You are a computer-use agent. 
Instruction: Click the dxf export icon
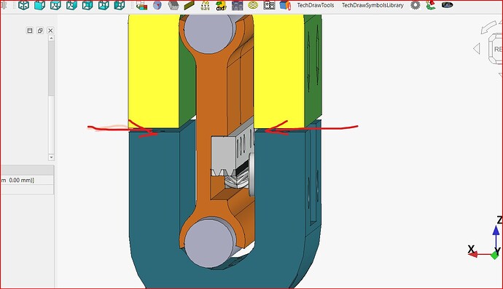pyautogui.click(x=221, y=6)
